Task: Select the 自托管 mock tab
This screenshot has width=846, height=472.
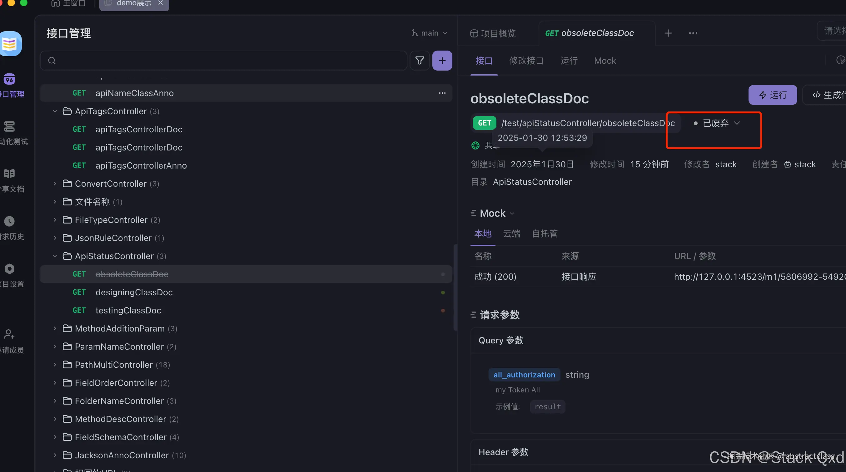Action: [x=545, y=234]
